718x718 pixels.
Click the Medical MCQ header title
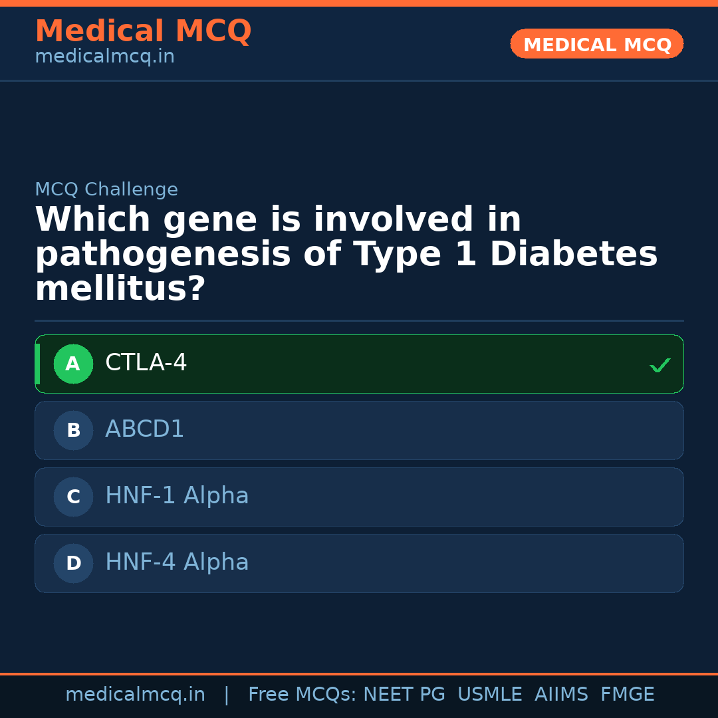(143, 31)
